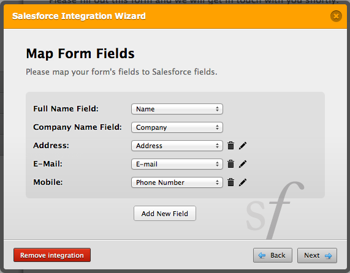Image resolution: width=350 pixels, height=273 pixels.
Task: Open the Mobile mapping dropdown
Action: (177, 182)
